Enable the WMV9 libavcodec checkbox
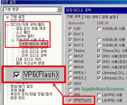 70,67
